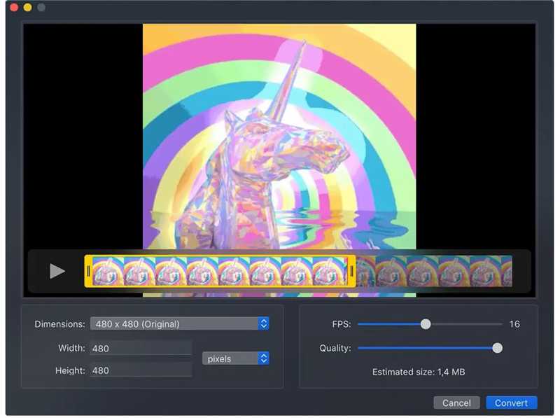Click the Quality slider knob
The image size is (560, 418).
497,348
